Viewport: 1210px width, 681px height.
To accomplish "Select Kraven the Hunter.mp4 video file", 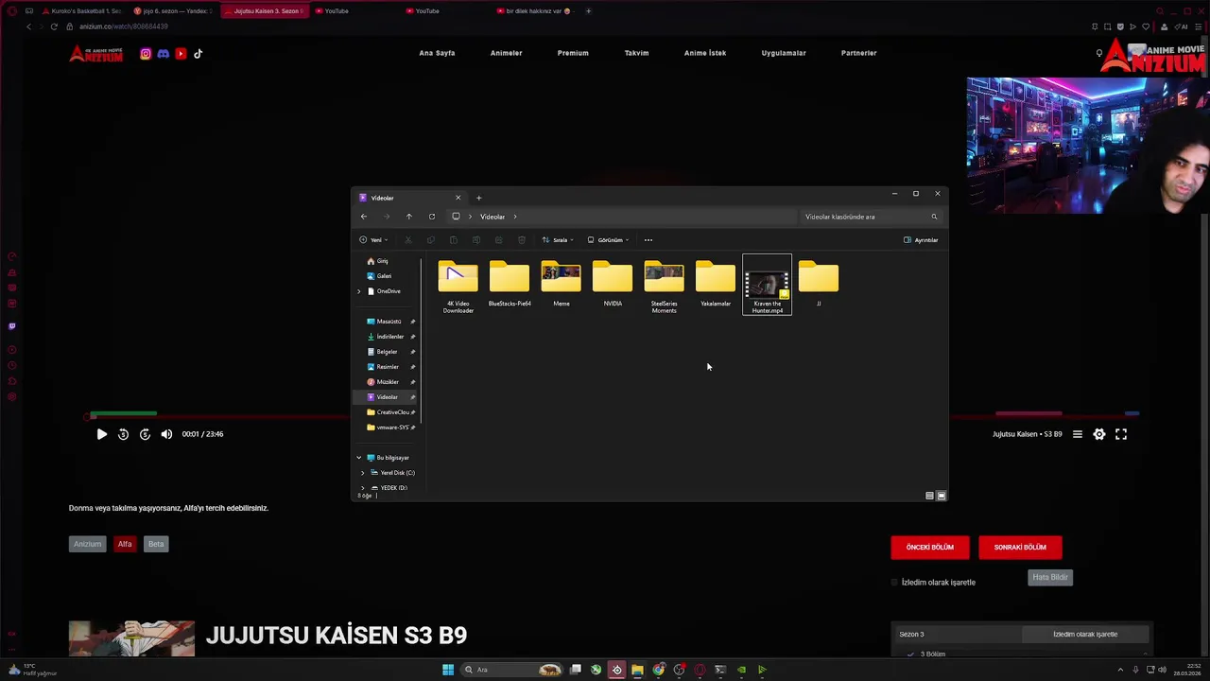I will click(x=767, y=285).
